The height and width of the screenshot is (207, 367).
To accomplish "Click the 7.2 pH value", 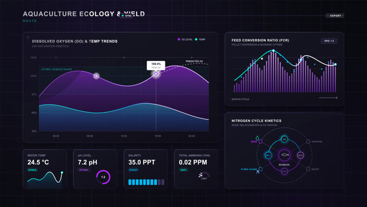I will pyautogui.click(x=87, y=162).
